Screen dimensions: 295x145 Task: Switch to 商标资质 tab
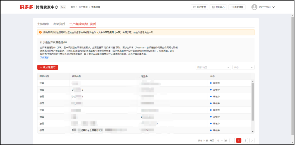point(59,24)
